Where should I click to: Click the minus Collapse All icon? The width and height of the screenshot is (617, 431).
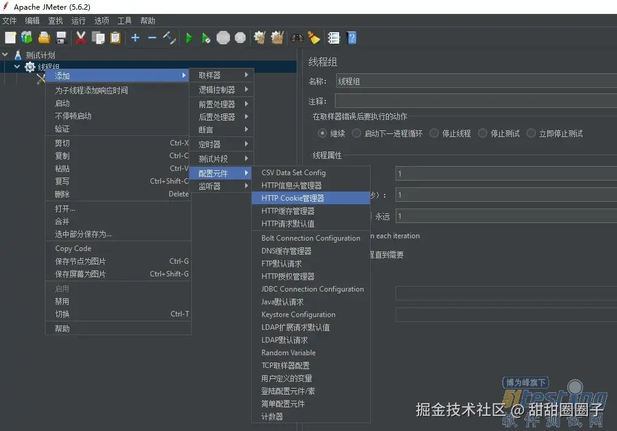pyautogui.click(x=152, y=38)
